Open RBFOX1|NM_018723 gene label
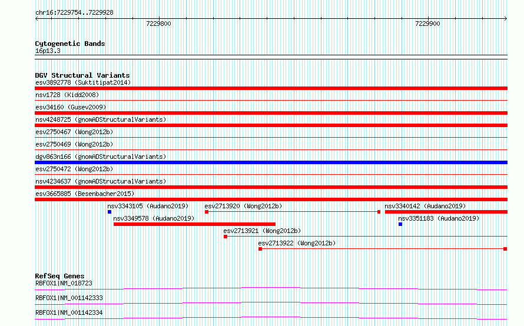Viewport: 524px width, 326px height. click(x=64, y=283)
